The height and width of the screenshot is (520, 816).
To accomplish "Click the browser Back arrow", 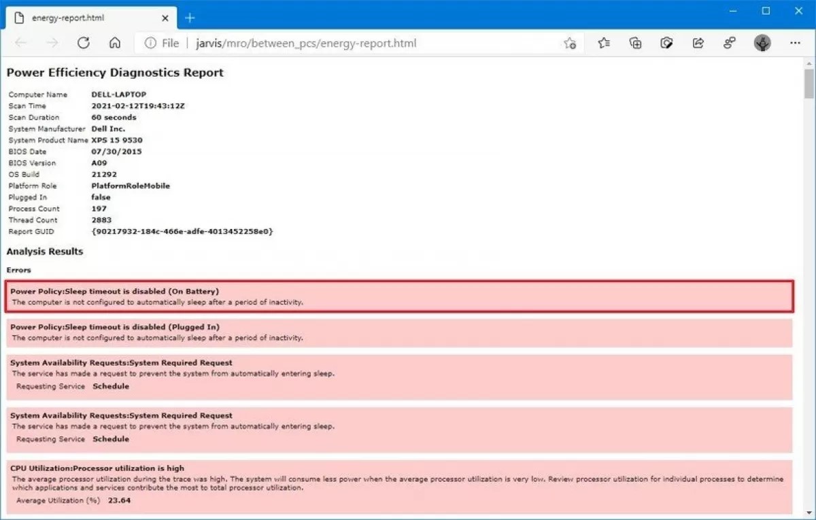I will [x=21, y=43].
